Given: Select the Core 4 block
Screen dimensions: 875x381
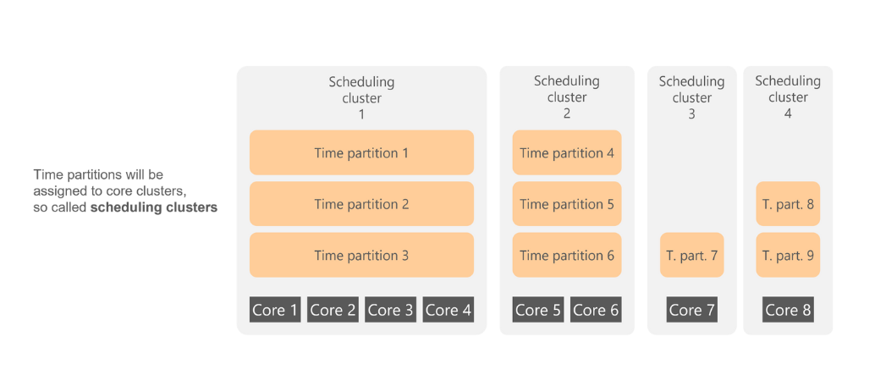Looking at the screenshot, I should (x=449, y=310).
